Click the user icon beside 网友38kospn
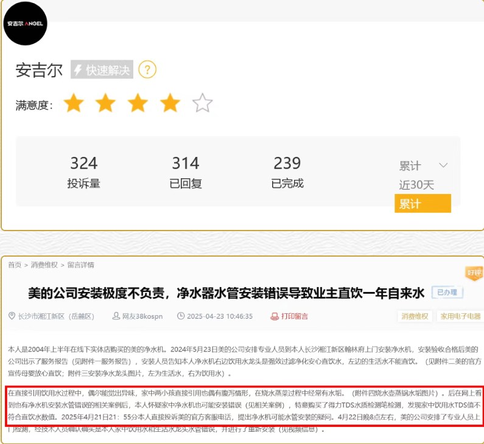This screenshot has height=444, width=484. pos(116,316)
